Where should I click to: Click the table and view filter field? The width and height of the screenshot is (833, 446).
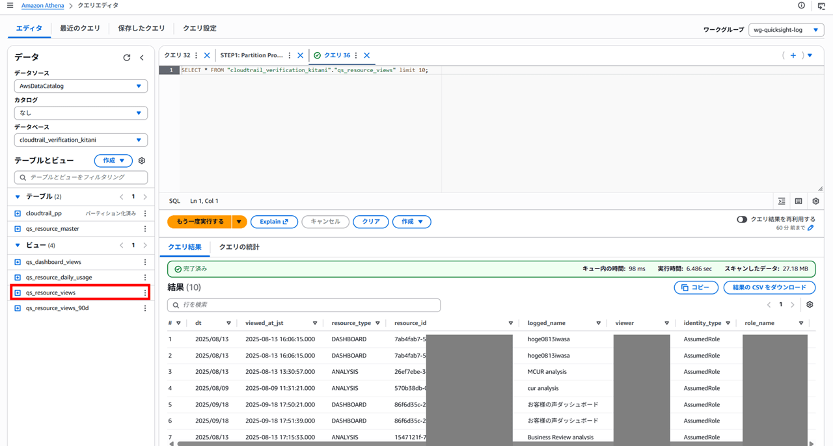[x=81, y=177]
